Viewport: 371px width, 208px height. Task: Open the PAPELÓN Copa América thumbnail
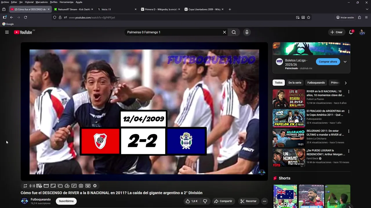point(289,118)
